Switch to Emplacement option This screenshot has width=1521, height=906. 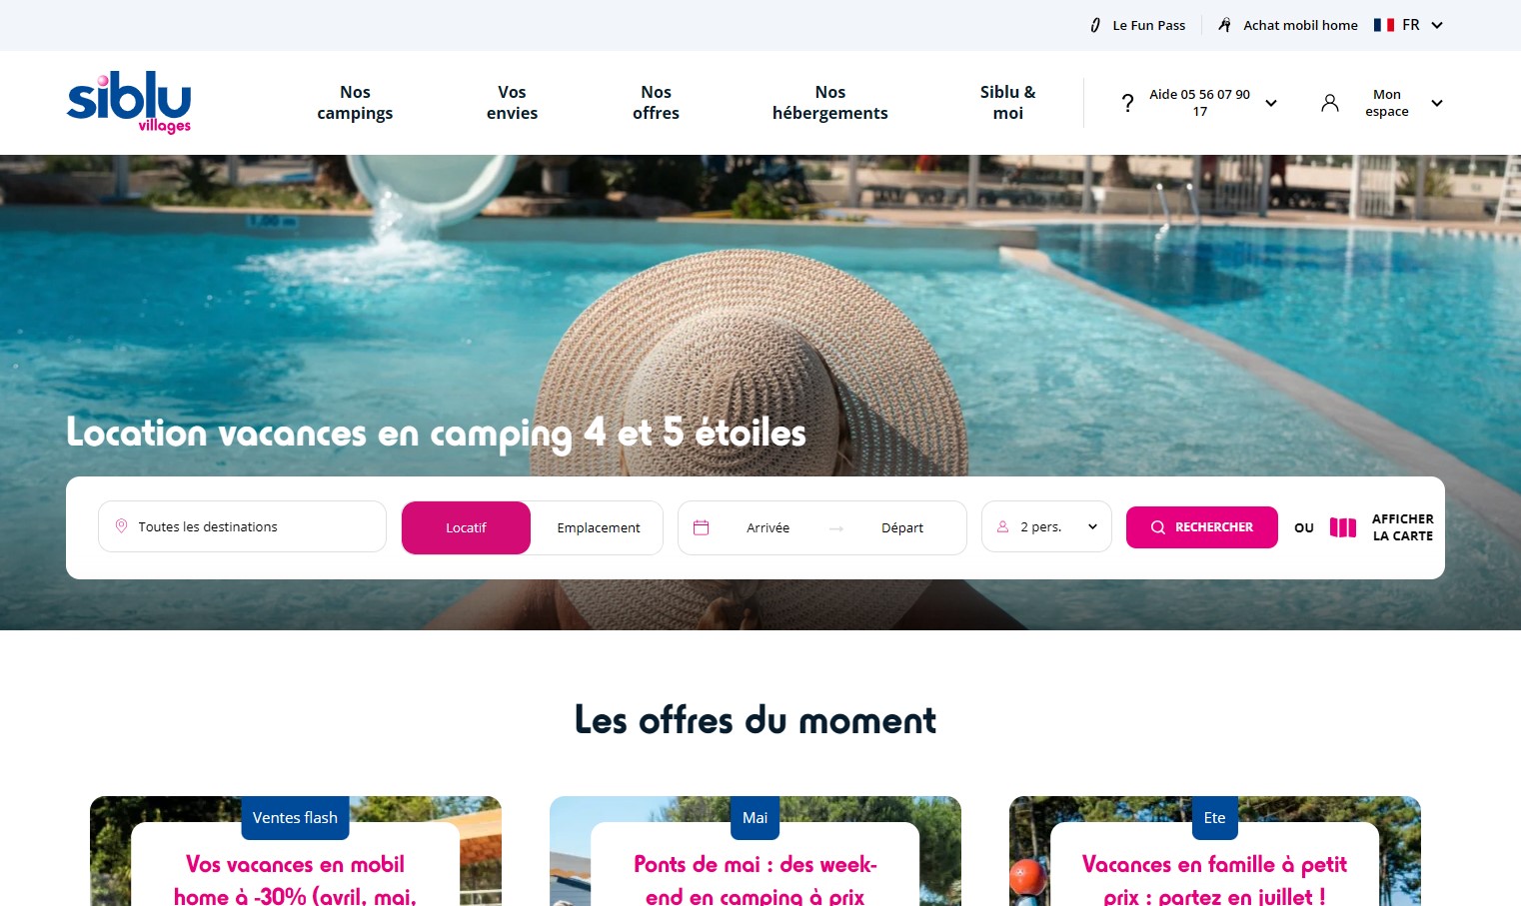pyautogui.click(x=599, y=527)
